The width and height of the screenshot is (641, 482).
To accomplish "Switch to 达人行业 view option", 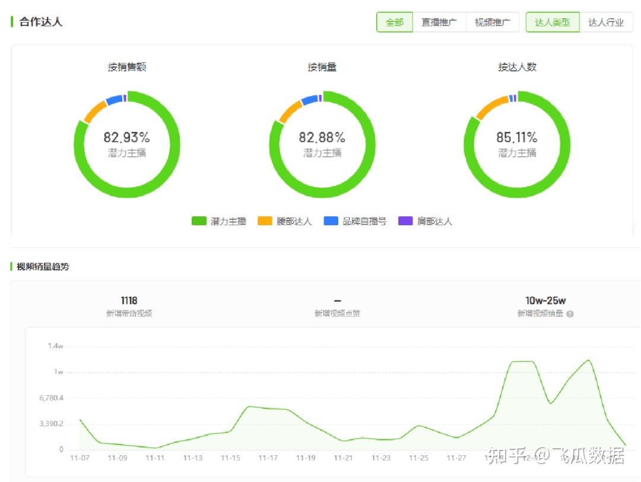I will [606, 23].
